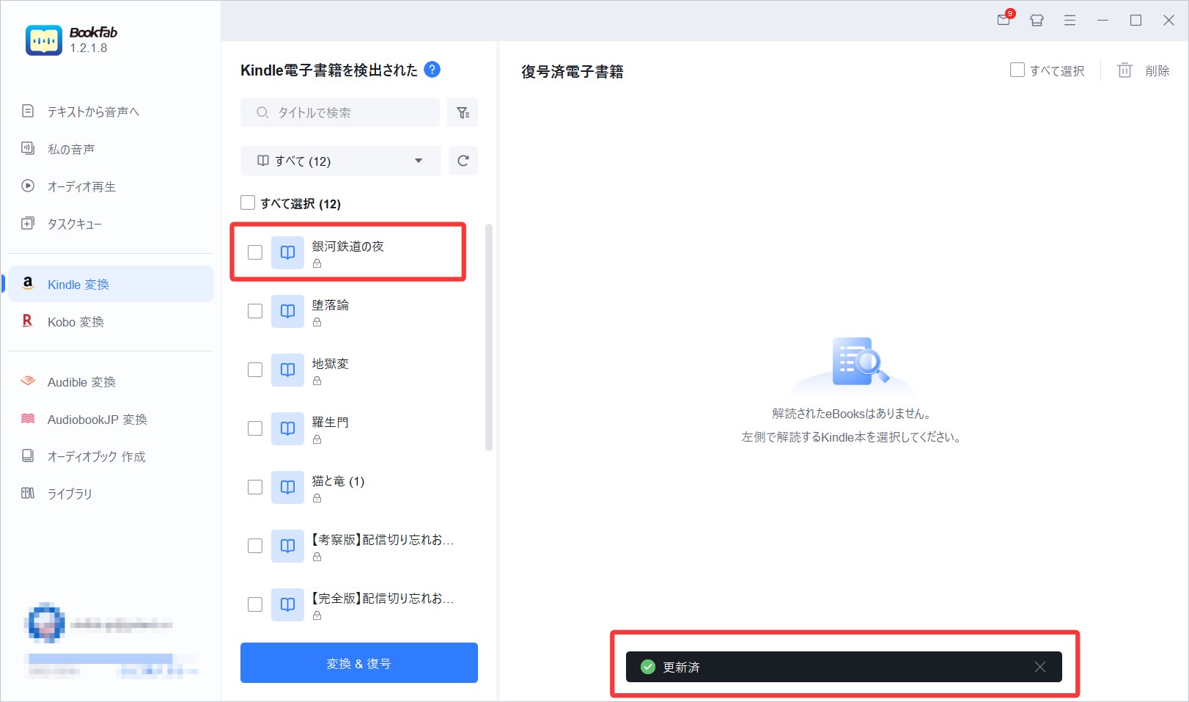Click the 変換 & 復号 button
The width and height of the screenshot is (1189, 702).
click(358, 663)
